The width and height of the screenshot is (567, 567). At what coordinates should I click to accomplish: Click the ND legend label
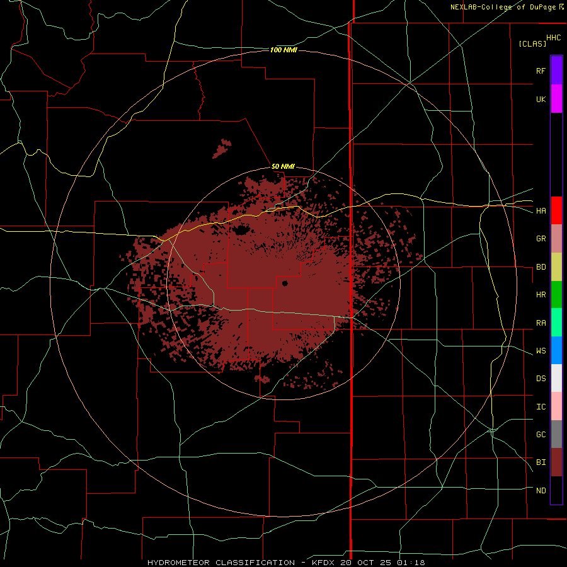pyautogui.click(x=541, y=491)
